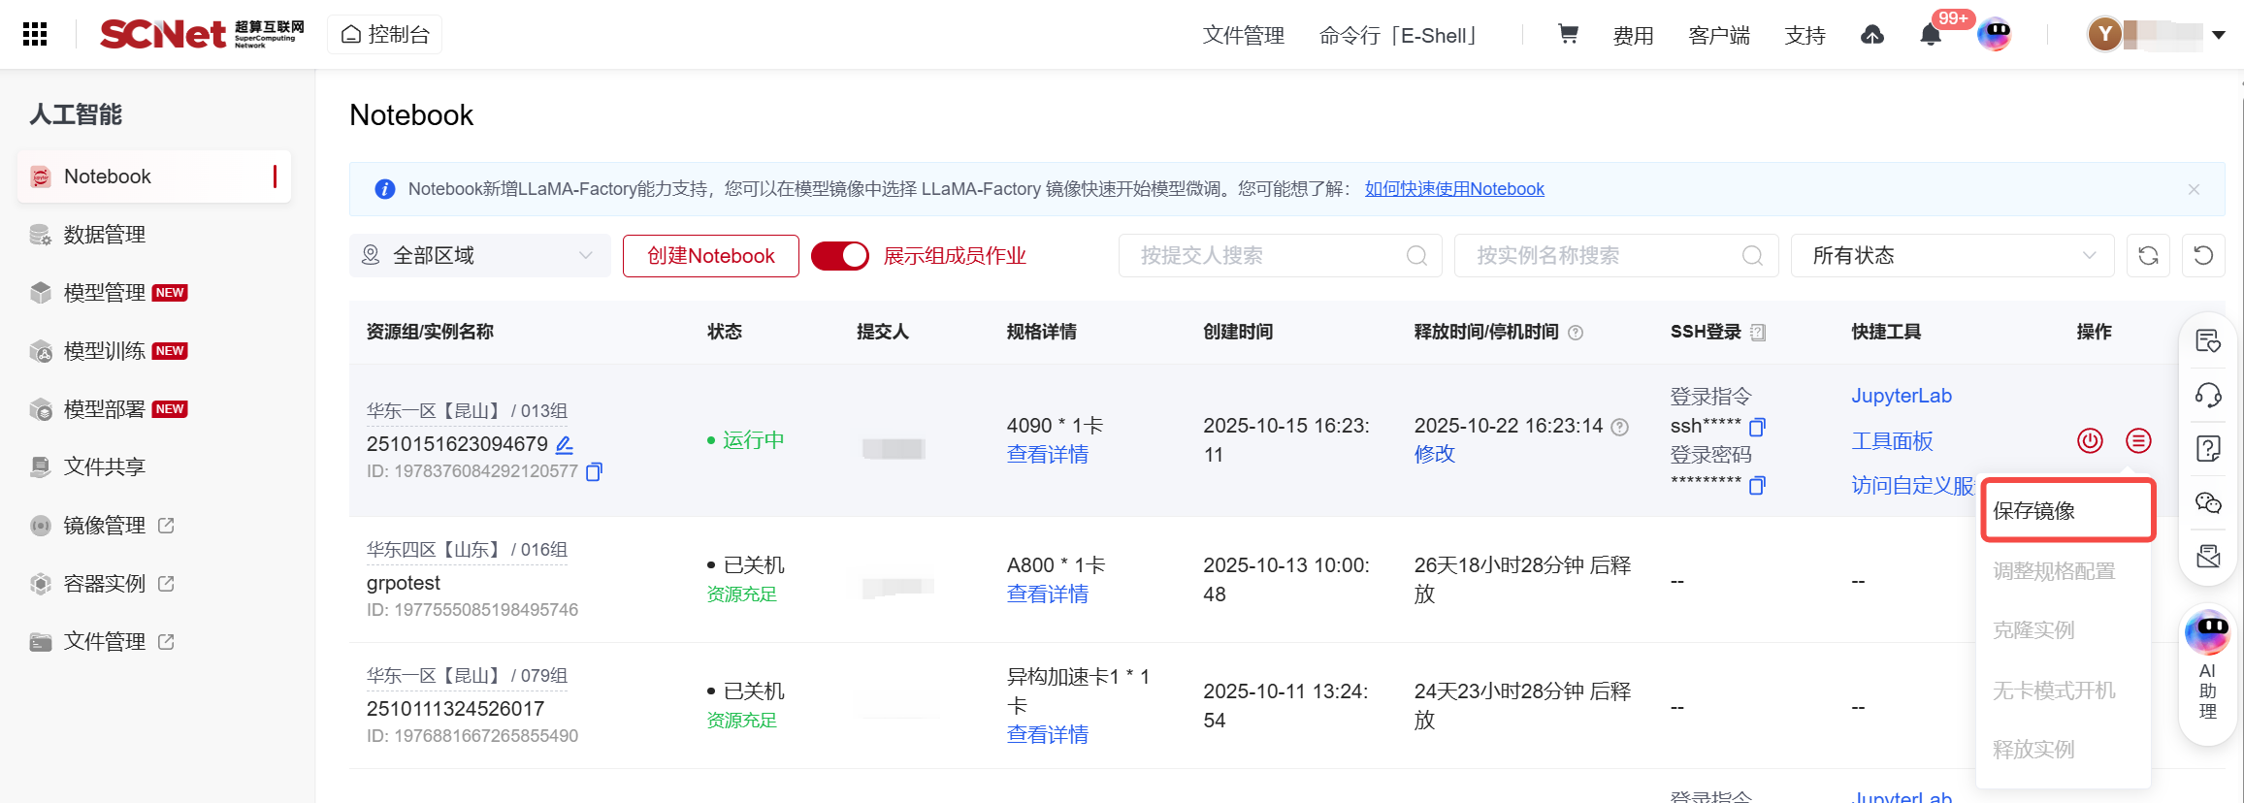Image resolution: width=2244 pixels, height=803 pixels.
Task: Click the power icon for the running instance
Action: [2090, 440]
